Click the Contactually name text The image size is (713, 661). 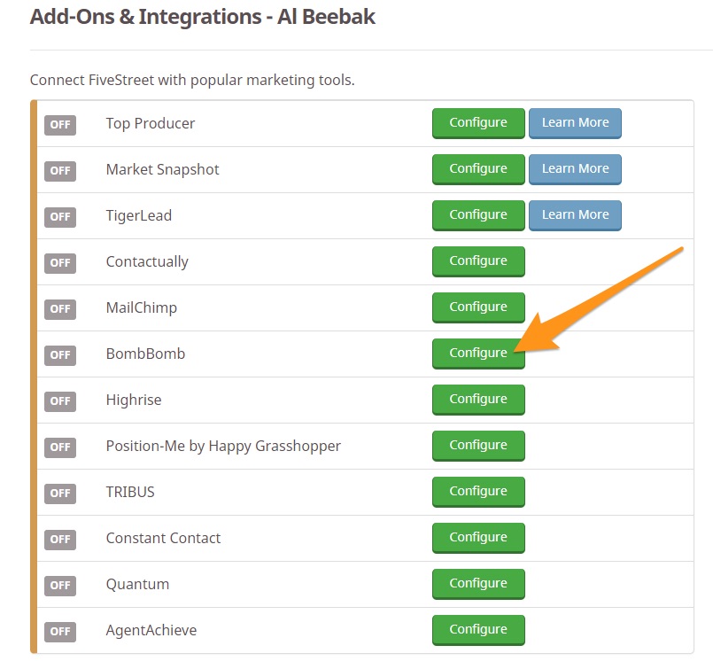tap(147, 262)
